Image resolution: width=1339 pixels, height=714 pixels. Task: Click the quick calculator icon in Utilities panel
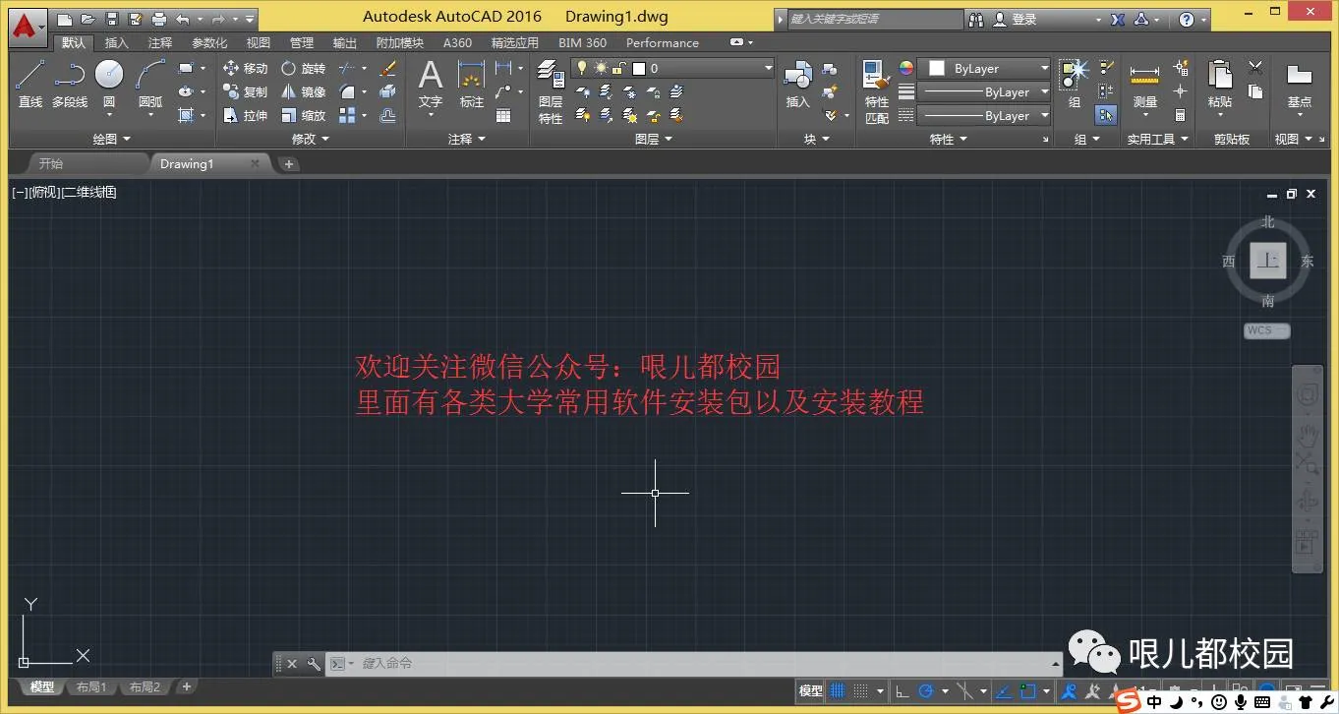click(1181, 115)
